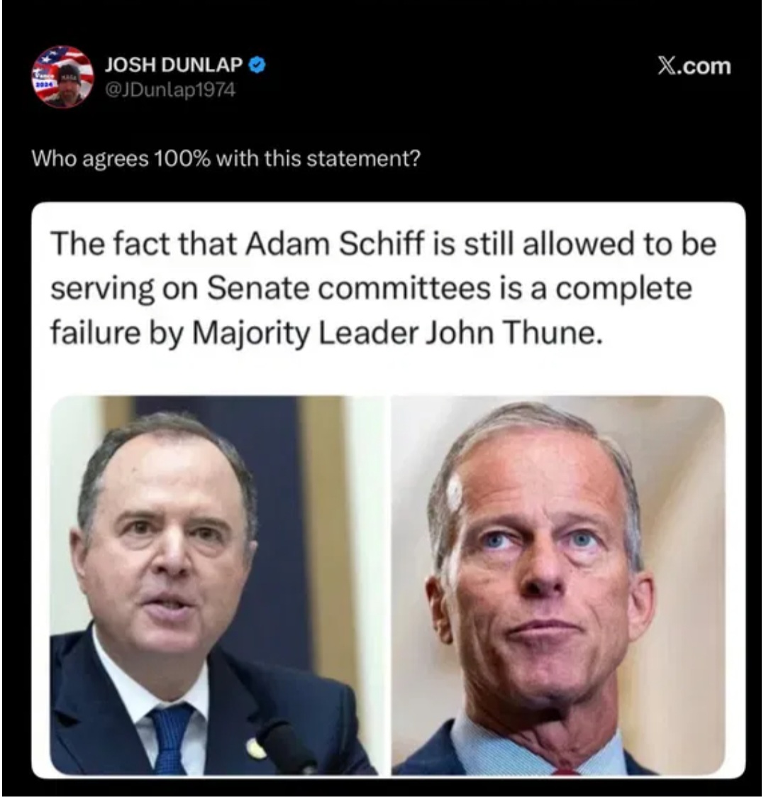Open the left photo of man with blue tie
Screen dimensions: 766x797
point(218,586)
